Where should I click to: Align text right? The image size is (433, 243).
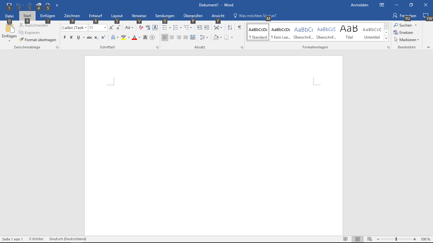click(179, 37)
